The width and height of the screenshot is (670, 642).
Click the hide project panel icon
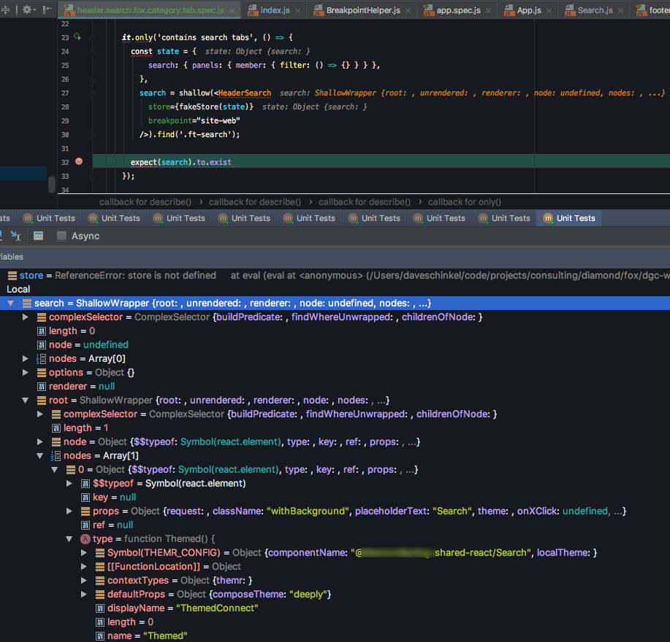47,9
